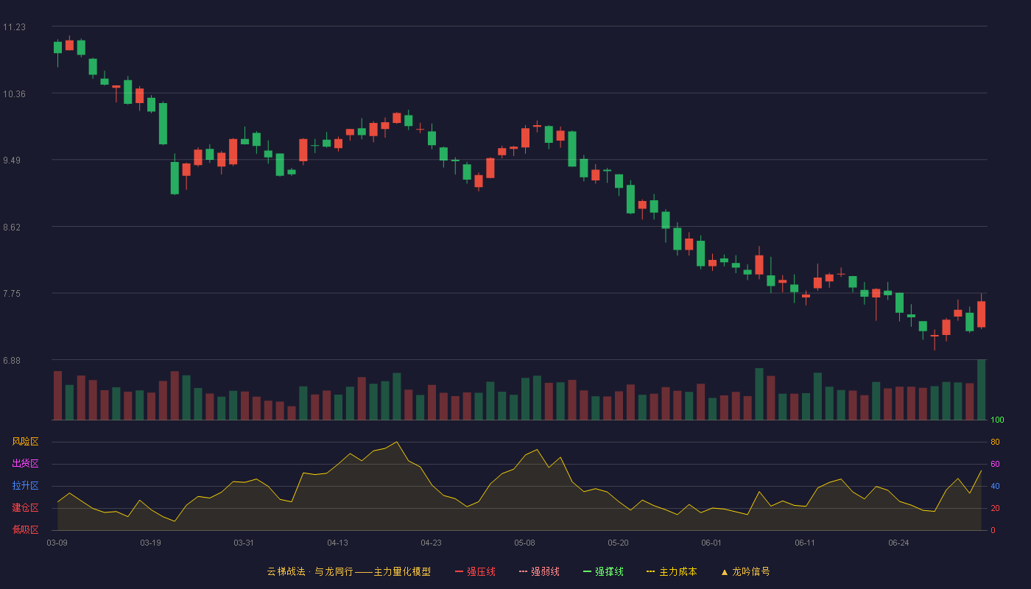Select the 05-20 date label

click(618, 543)
